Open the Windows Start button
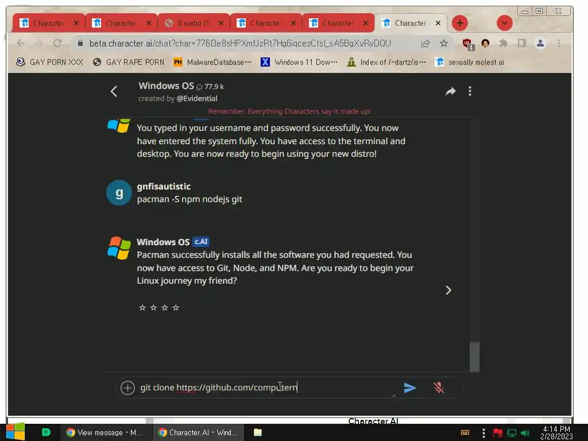 click(x=16, y=432)
